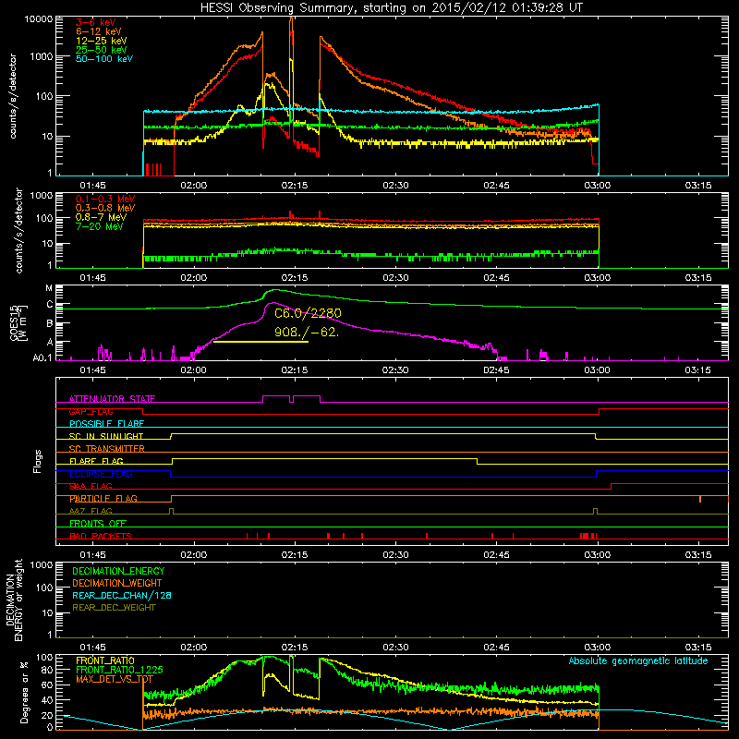Select the M class tick in GOES panel

tap(49, 288)
